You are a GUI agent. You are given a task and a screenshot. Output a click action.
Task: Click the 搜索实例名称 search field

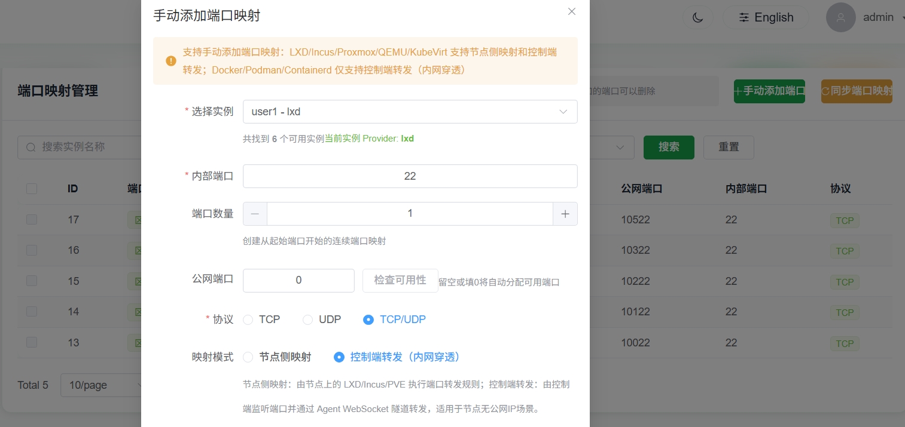(x=80, y=147)
